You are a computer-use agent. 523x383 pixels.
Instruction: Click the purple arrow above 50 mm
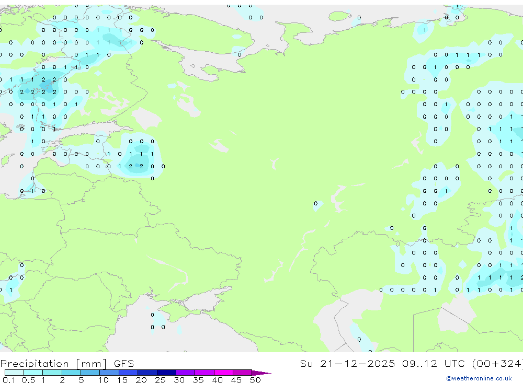point(261,373)
